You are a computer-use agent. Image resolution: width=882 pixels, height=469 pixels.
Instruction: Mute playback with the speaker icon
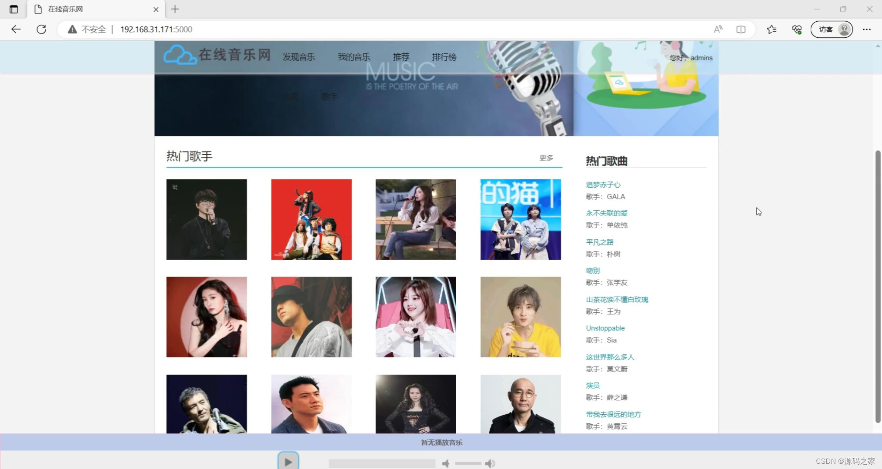tap(446, 463)
